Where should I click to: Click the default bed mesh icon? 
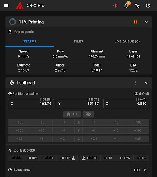(136, 94)
